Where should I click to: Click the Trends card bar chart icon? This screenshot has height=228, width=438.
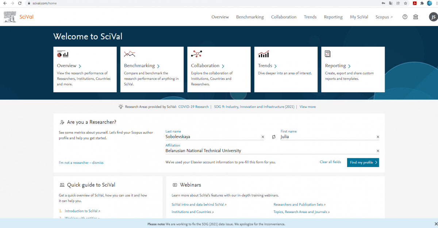[x=264, y=54]
